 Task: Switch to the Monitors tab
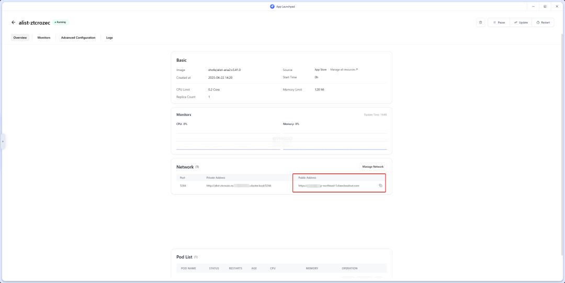(44, 38)
